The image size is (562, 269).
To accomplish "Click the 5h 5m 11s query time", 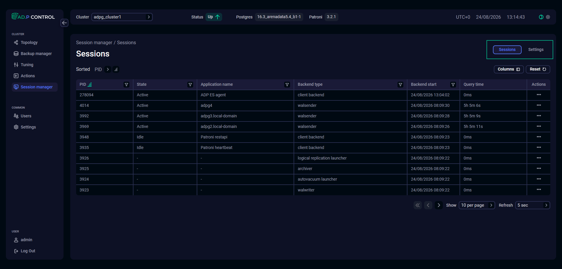I will pyautogui.click(x=473, y=126).
